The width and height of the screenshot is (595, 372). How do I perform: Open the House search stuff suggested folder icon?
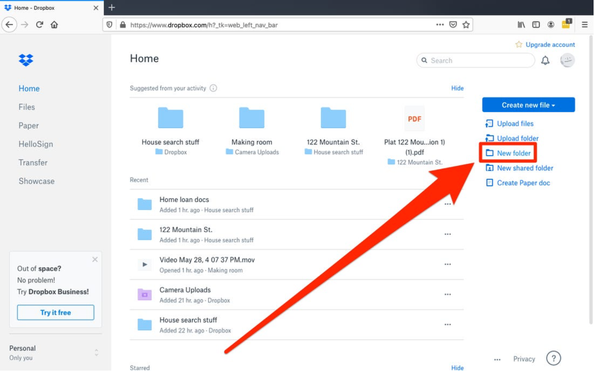point(171,118)
